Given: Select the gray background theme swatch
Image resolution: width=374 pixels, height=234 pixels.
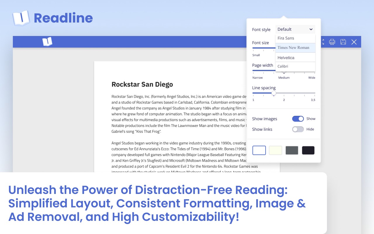Looking at the screenshot, I should tap(292, 150).
